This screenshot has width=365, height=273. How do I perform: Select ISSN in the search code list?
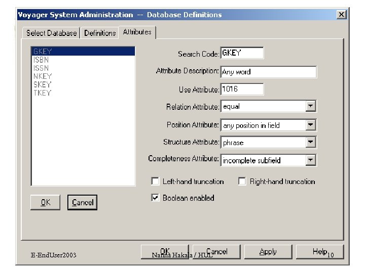coord(83,68)
